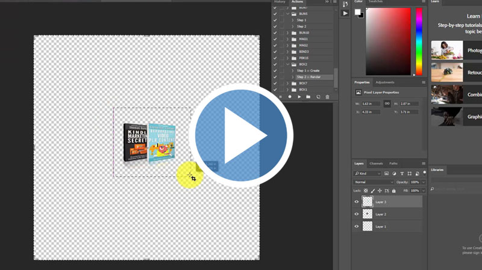Click the Begin recording button in Actions panel
This screenshot has height=270, width=482.
click(x=290, y=97)
